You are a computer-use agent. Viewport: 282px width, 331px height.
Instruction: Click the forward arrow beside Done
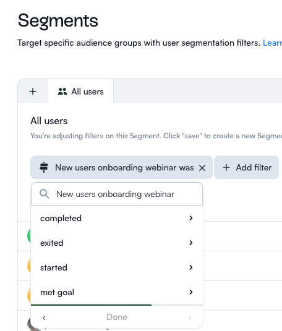190,317
